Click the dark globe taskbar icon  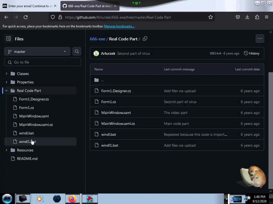pos(57,199)
